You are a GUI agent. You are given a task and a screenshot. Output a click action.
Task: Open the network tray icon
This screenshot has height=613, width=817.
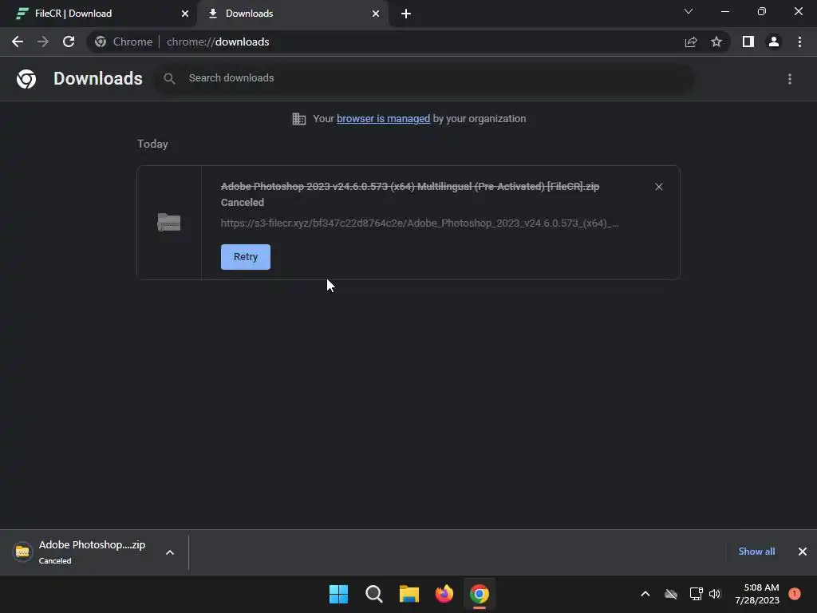696,594
